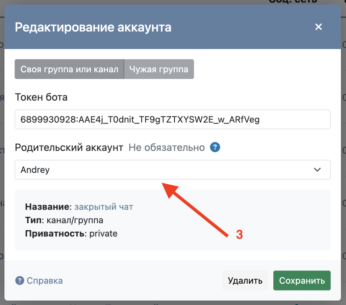Click the "Приватность: private" info line

pyautogui.click(x=71, y=233)
